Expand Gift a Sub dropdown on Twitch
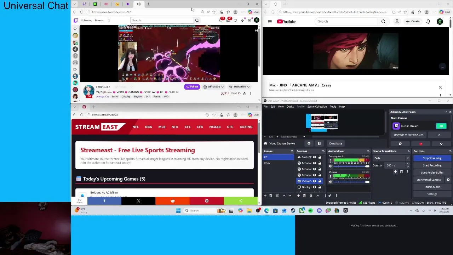Viewport: 453px width, 255px height. tap(223, 87)
